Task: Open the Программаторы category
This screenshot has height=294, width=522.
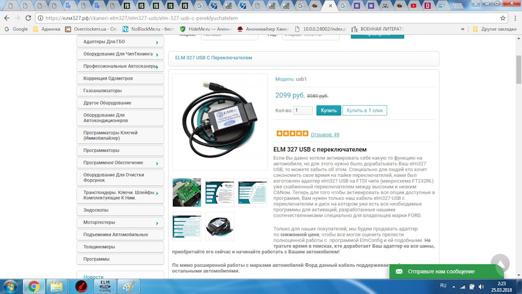Action: coord(120,150)
